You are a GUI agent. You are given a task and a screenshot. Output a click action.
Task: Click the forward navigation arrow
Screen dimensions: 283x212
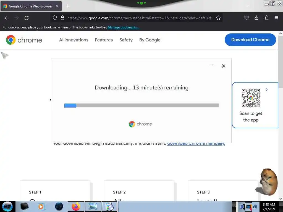(16, 18)
